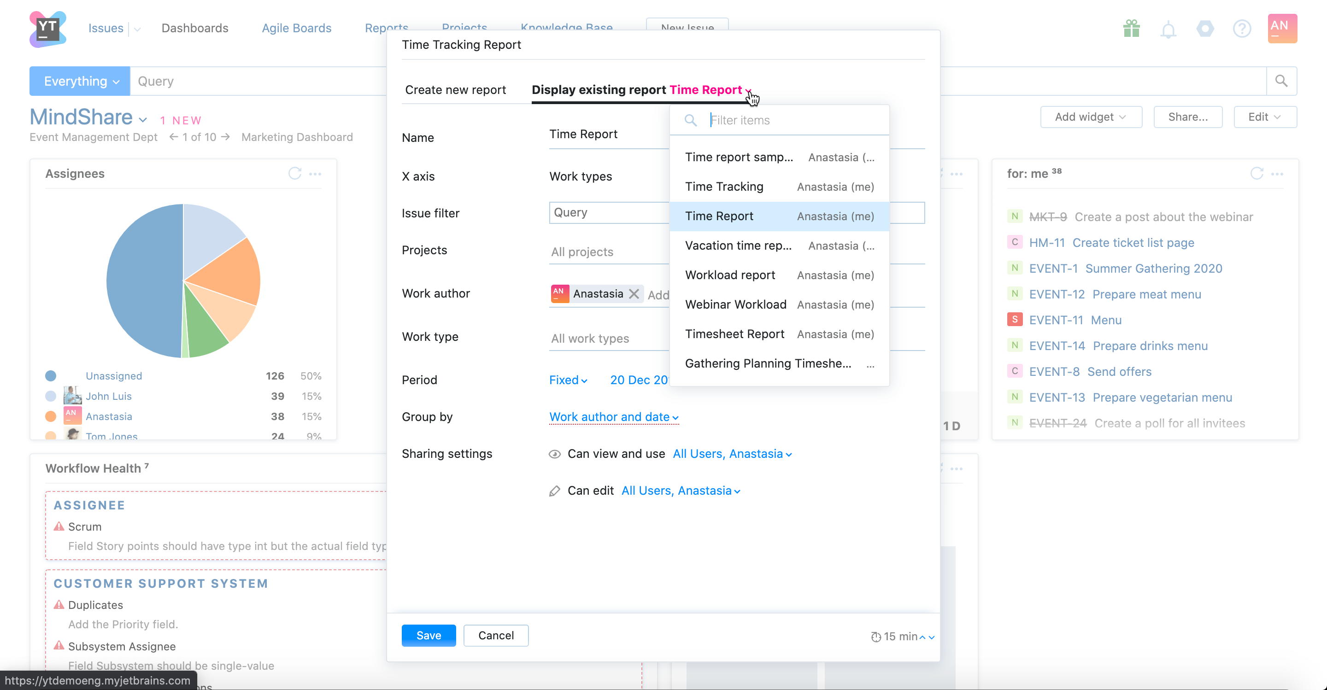This screenshot has height=690, width=1327.
Task: Refresh the Assignees widget
Action: pos(295,174)
